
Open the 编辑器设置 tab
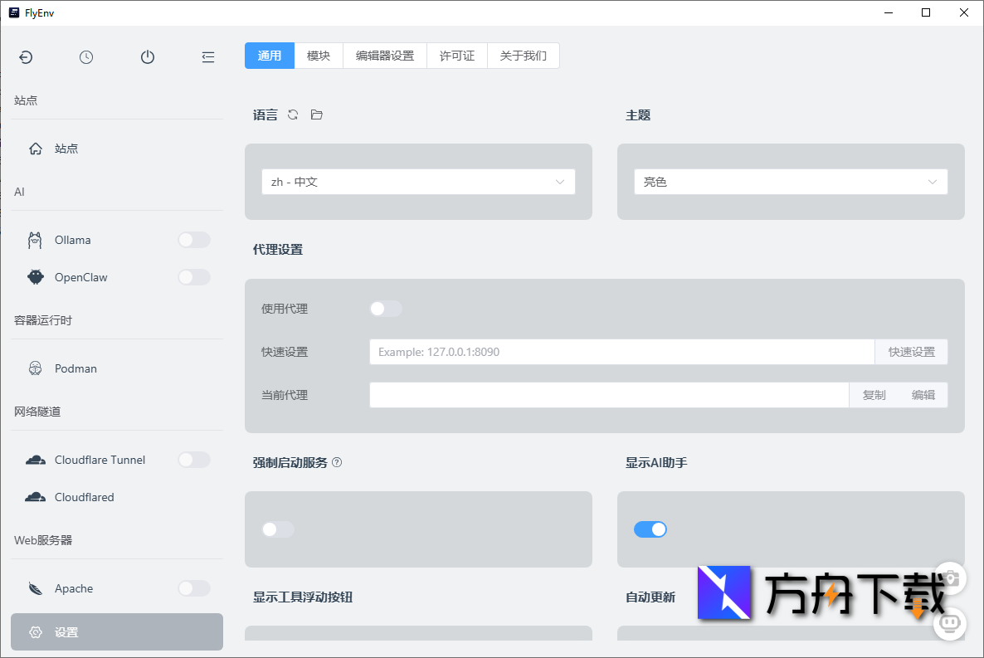[385, 56]
